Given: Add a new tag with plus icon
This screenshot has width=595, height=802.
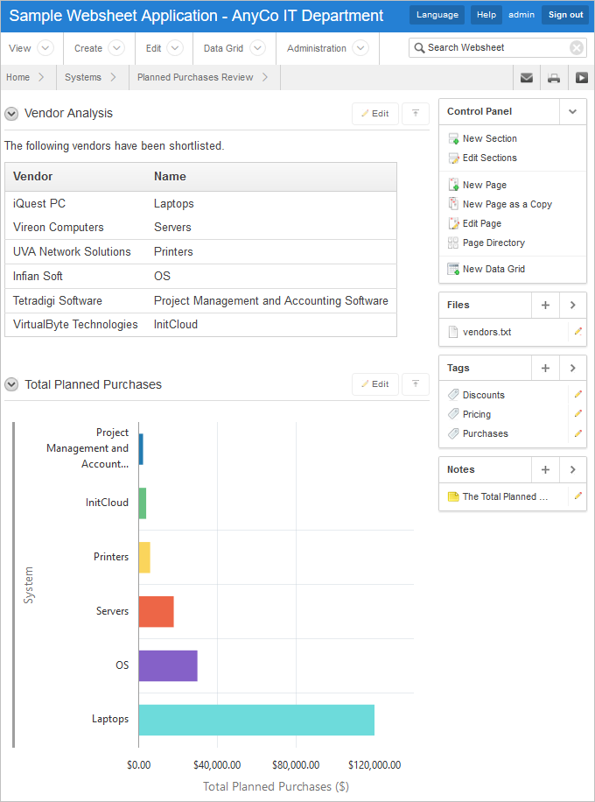Looking at the screenshot, I should pyautogui.click(x=545, y=369).
